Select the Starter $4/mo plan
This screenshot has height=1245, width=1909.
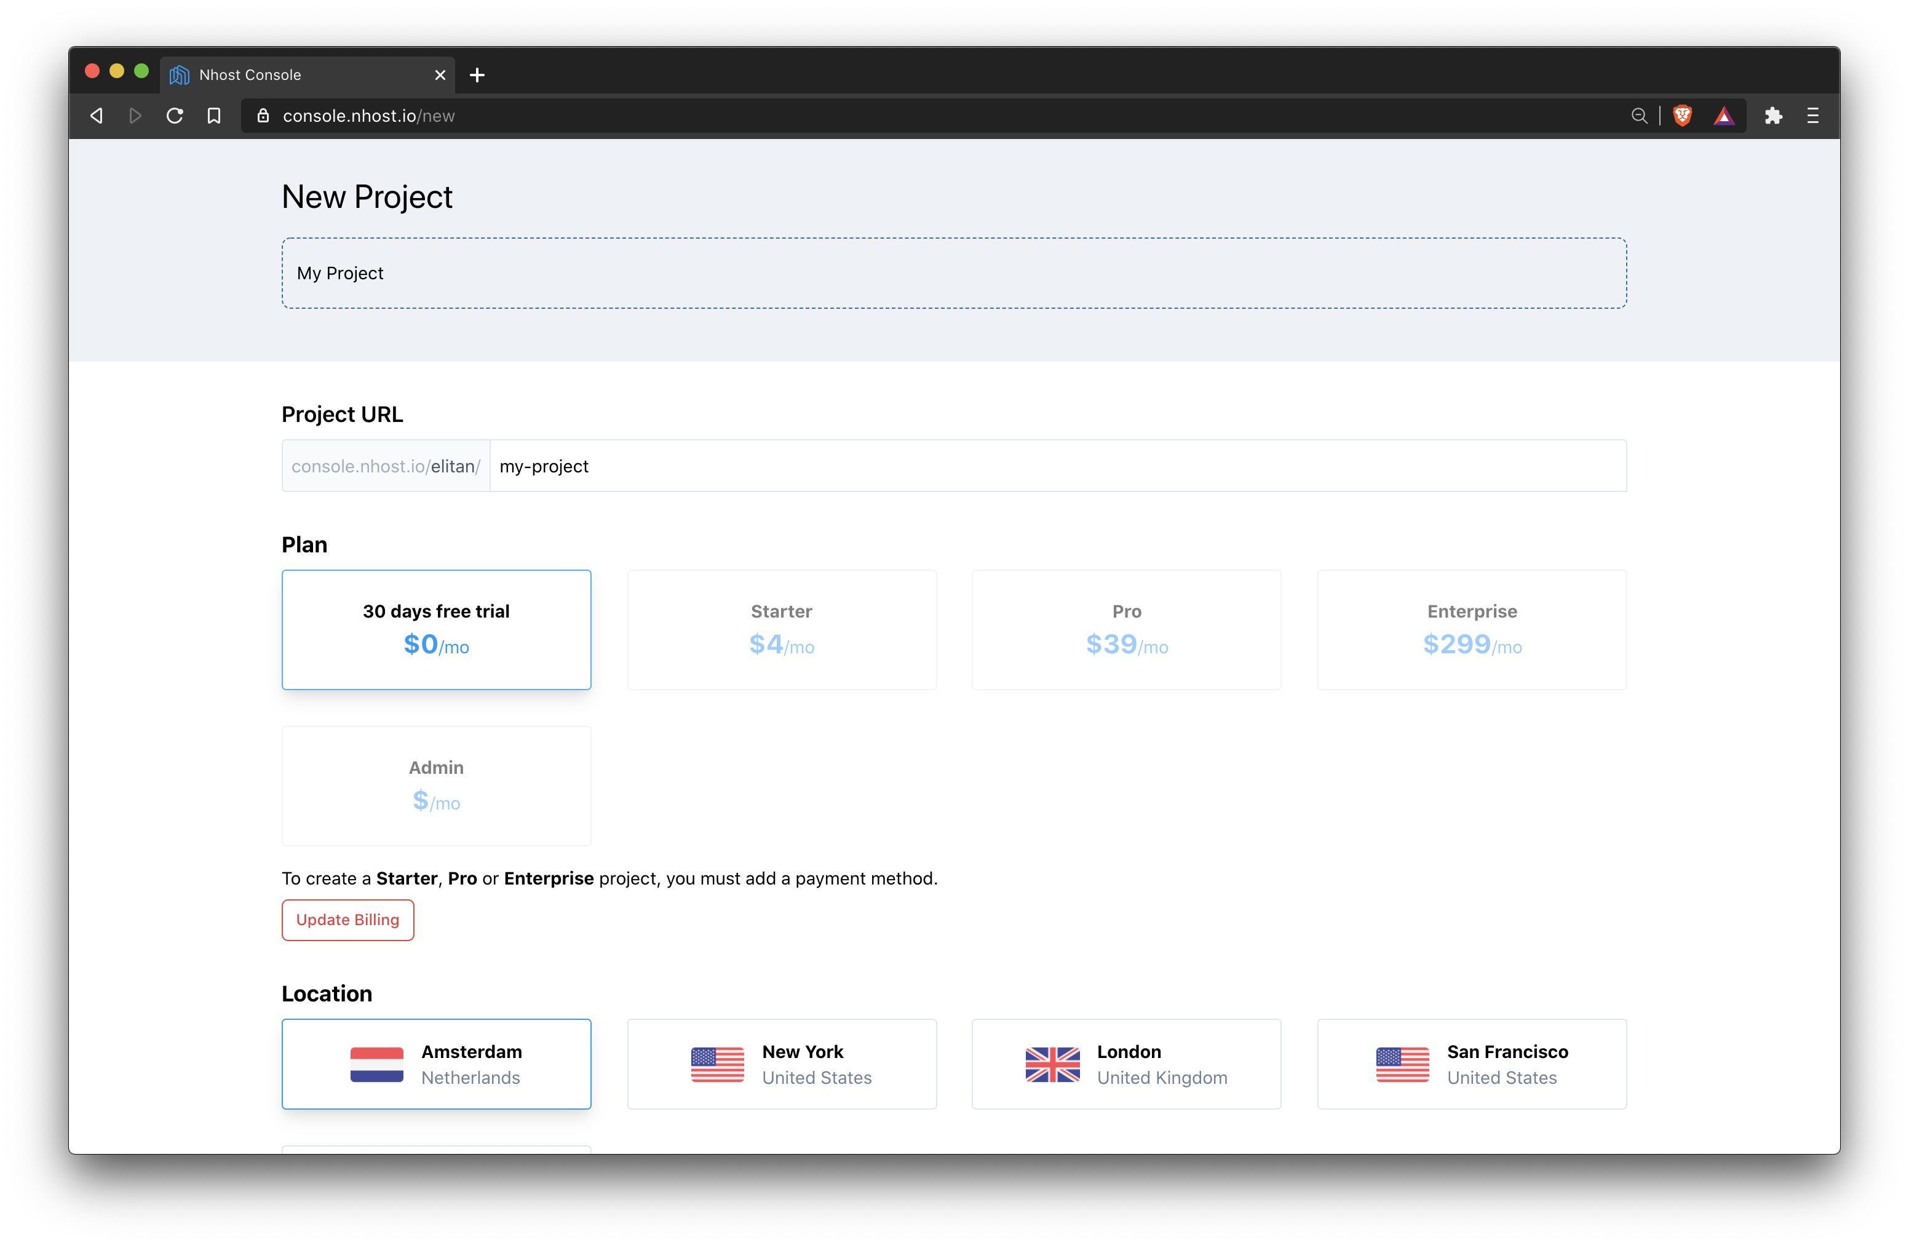[x=781, y=629]
